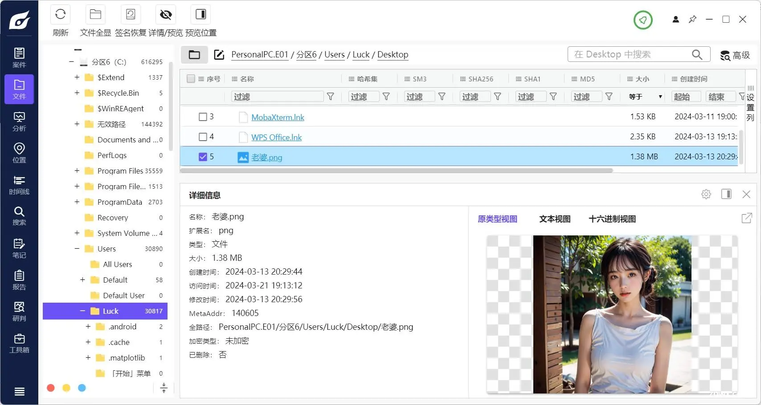This screenshot has width=761, height=405.
Task: Click the folder view button beside the path
Action: point(194,55)
